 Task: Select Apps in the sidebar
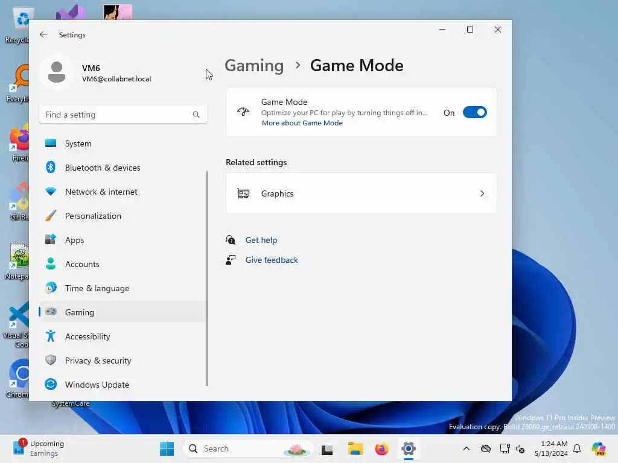click(x=123, y=240)
